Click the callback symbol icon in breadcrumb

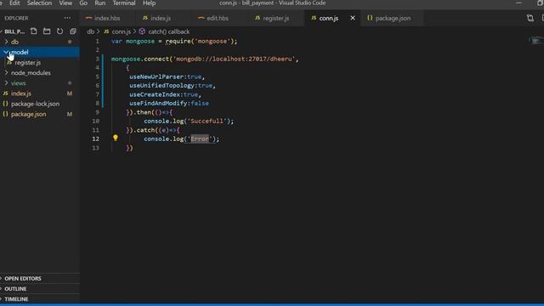142,31
